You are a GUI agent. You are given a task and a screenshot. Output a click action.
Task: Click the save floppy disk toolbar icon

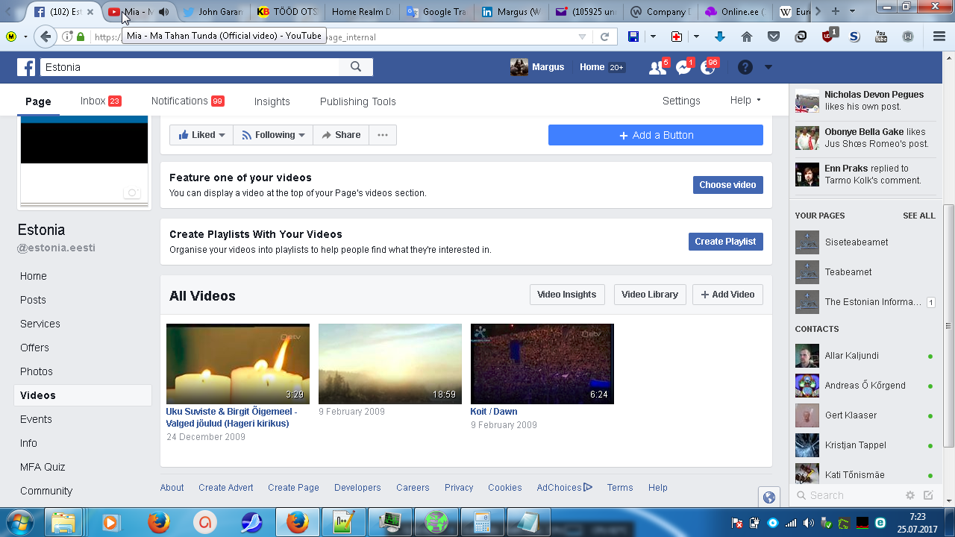(633, 37)
